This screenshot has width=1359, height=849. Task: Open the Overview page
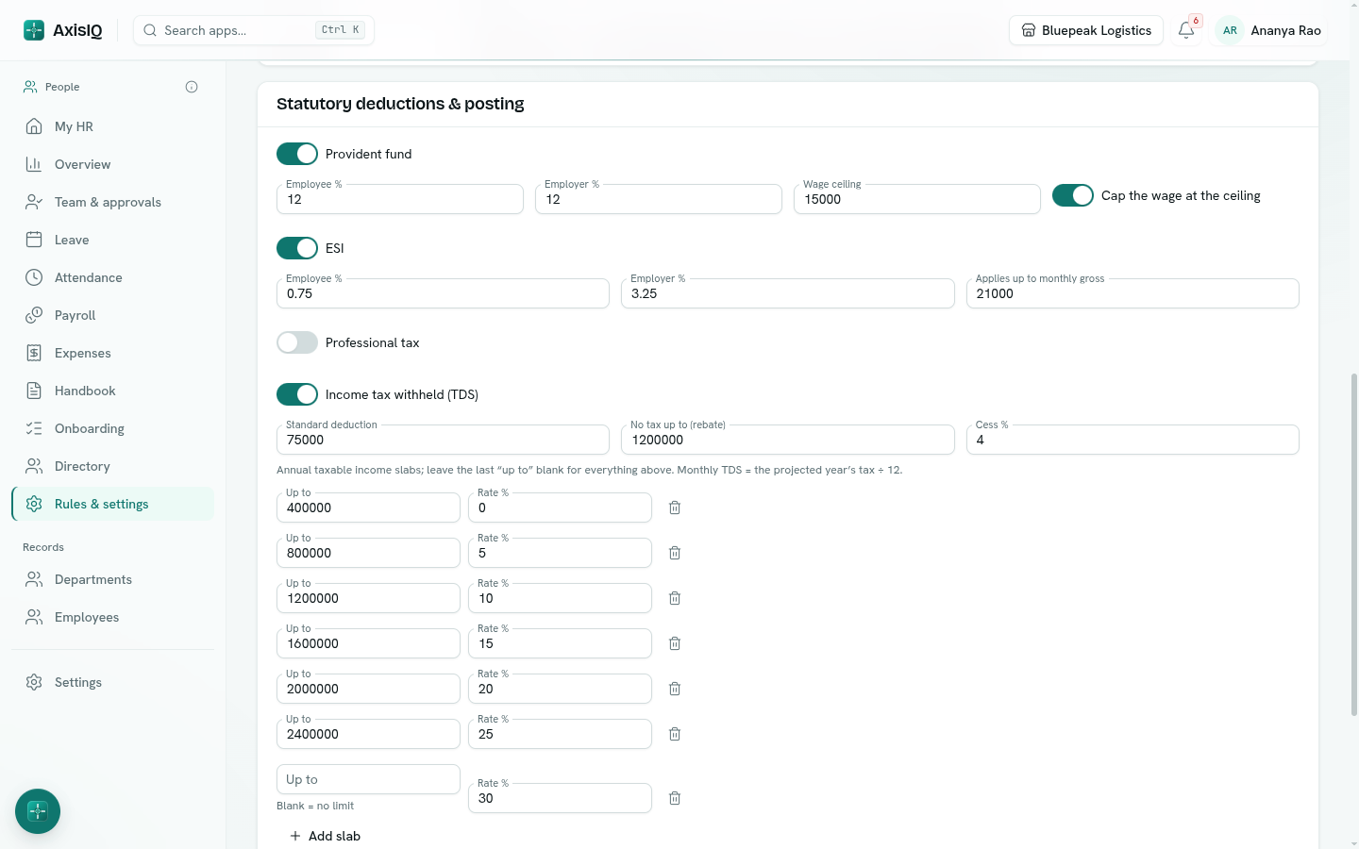(112, 164)
